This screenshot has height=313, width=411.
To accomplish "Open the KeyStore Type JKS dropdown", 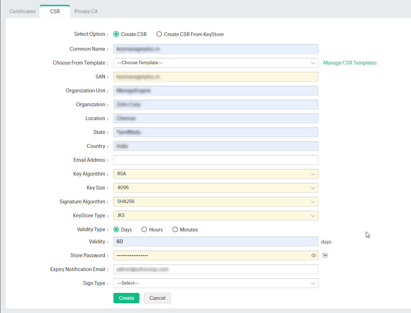I will pyautogui.click(x=216, y=215).
